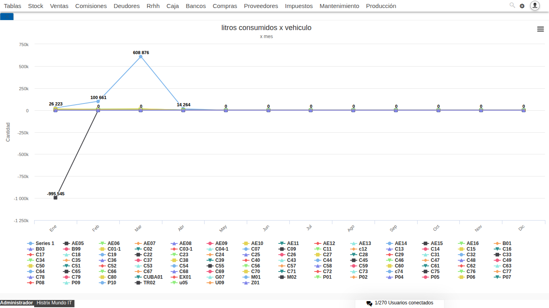Click the chat bubble icon
The image size is (549, 308).
click(369, 304)
